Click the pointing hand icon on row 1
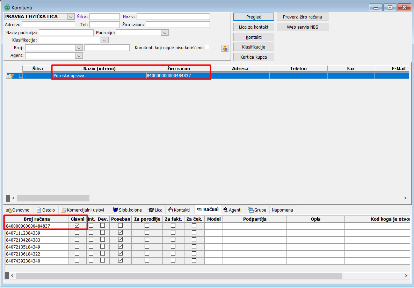The width and height of the screenshot is (414, 288). (11, 76)
